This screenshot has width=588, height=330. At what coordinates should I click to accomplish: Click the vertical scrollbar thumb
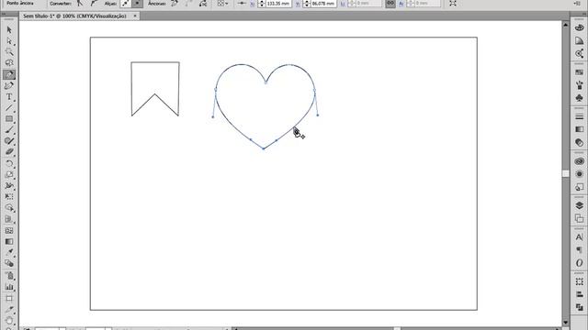coord(566,173)
